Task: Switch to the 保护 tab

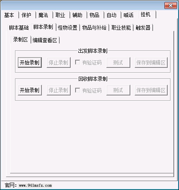Action: point(26,15)
